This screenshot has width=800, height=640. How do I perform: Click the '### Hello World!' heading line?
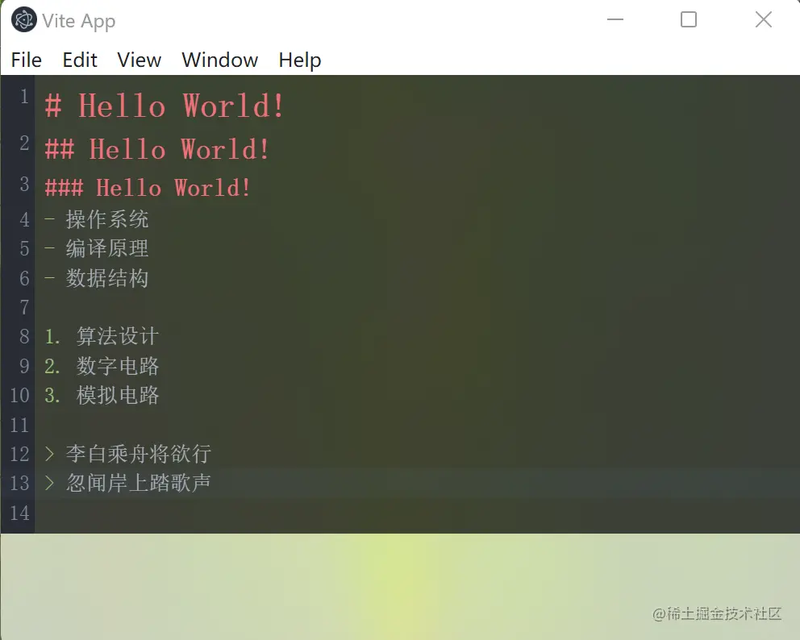pos(148,187)
